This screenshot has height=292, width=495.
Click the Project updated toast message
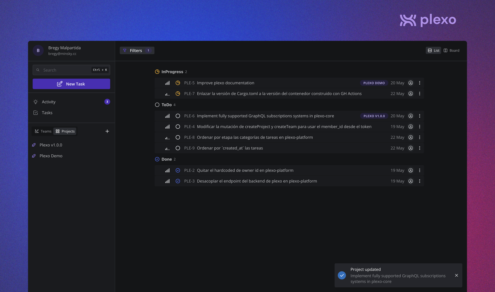[x=398, y=275]
